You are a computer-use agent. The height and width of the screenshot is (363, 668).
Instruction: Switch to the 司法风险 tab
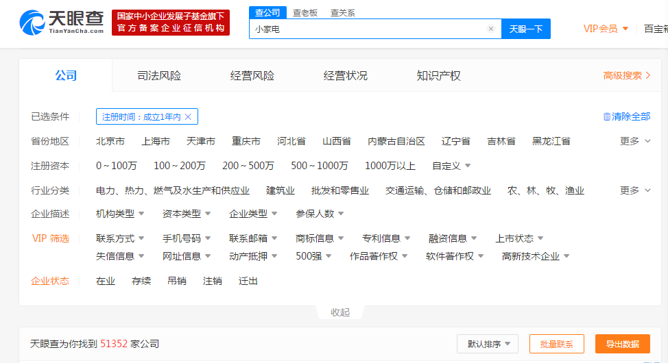tap(159, 76)
